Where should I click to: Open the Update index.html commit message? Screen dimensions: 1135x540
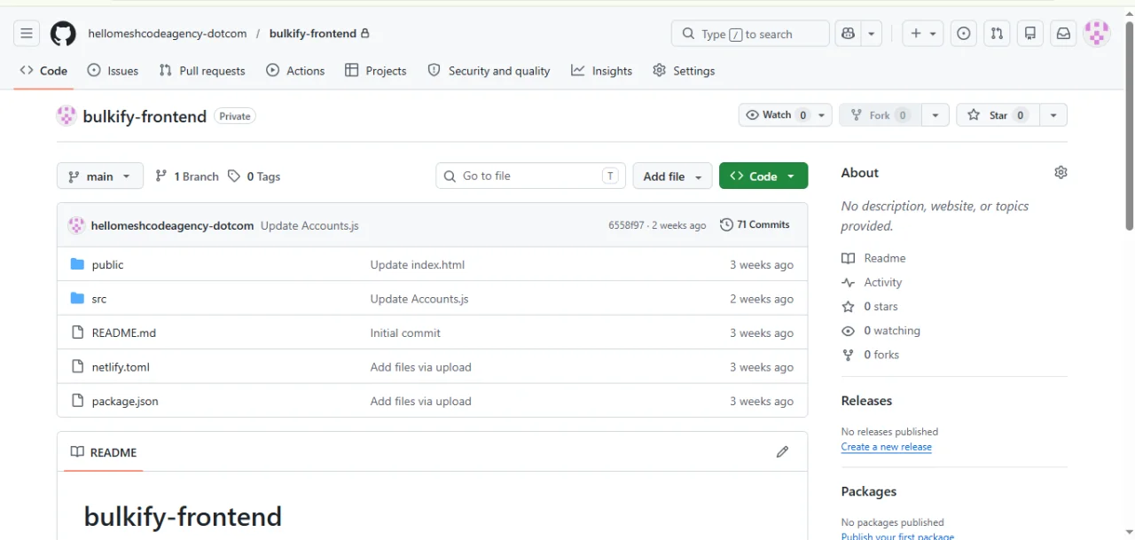pos(418,264)
